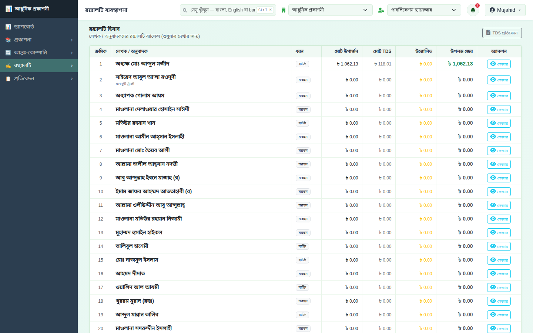Click the আন্তঃ-কোম্পানি sync icon

[8, 53]
